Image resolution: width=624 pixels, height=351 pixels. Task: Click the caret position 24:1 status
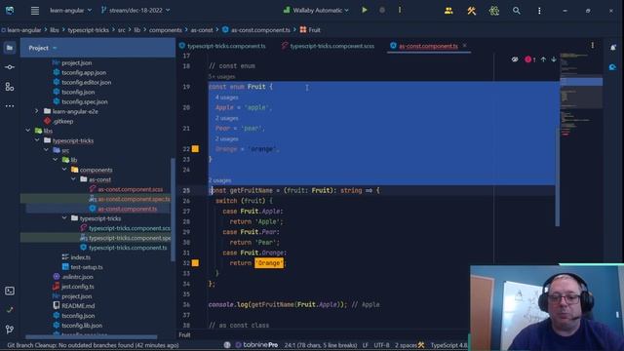tap(321, 345)
